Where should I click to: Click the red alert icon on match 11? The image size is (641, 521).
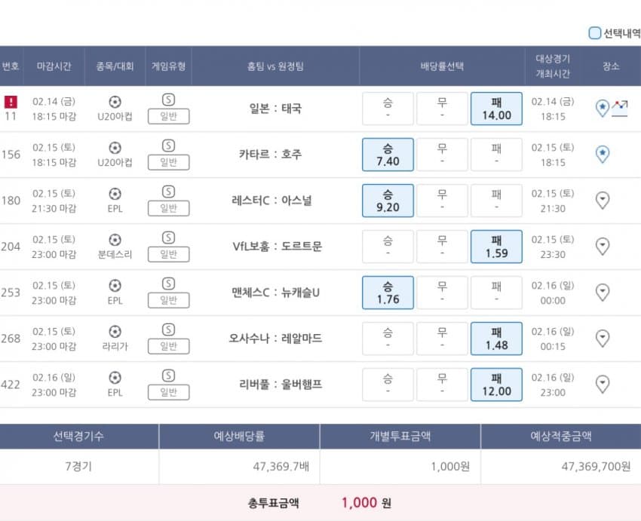pos(11,101)
